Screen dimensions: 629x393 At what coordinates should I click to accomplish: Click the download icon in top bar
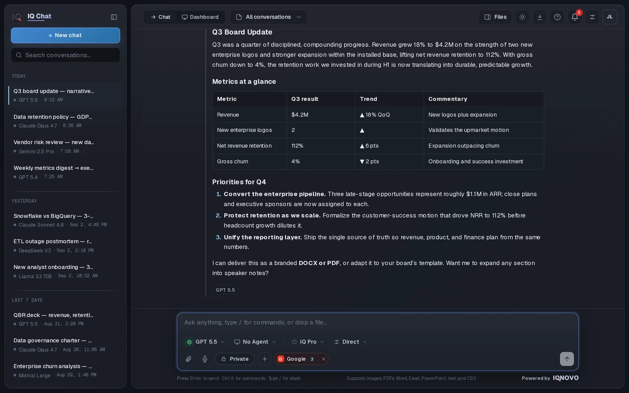pyautogui.click(x=540, y=17)
